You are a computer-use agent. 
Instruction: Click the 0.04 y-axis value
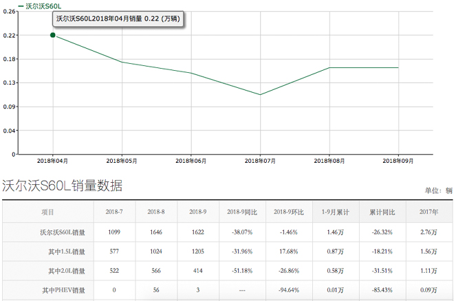[x=9, y=131]
